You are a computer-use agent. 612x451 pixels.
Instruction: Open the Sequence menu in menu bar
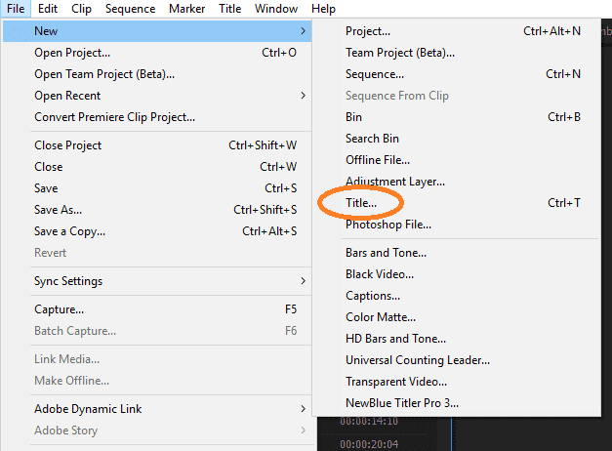point(130,9)
